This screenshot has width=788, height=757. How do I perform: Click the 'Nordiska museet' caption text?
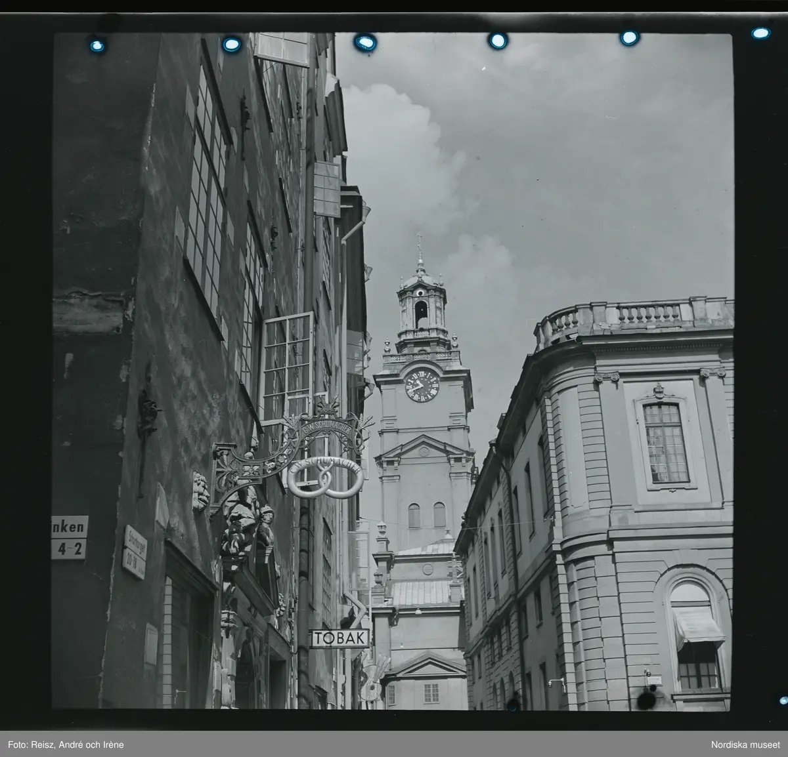click(x=743, y=744)
